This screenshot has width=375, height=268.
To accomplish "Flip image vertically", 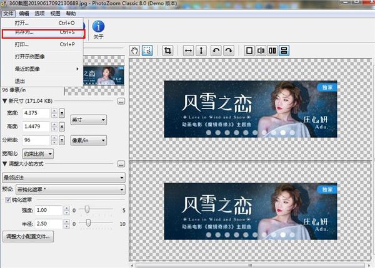I will click(x=201, y=50).
